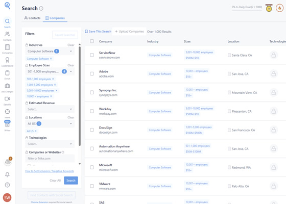This screenshot has height=204, width=286.
Task: Select the Automation Anywhere checkbox
Action: [92, 148]
